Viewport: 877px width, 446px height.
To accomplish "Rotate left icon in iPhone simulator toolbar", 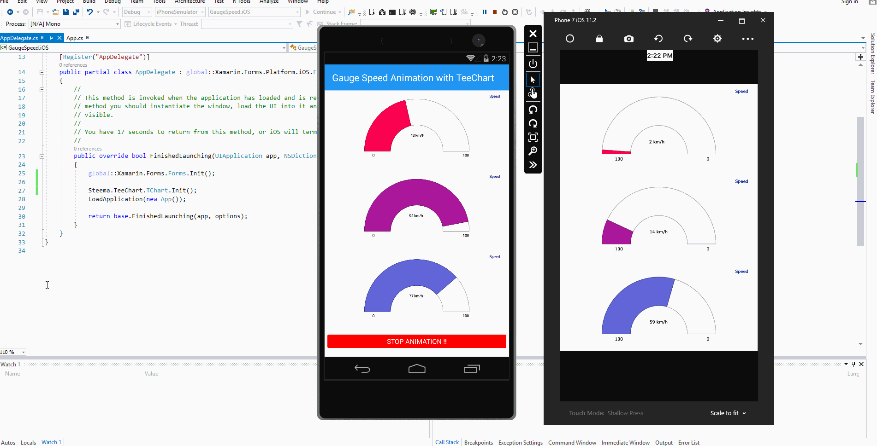I will [x=658, y=39].
